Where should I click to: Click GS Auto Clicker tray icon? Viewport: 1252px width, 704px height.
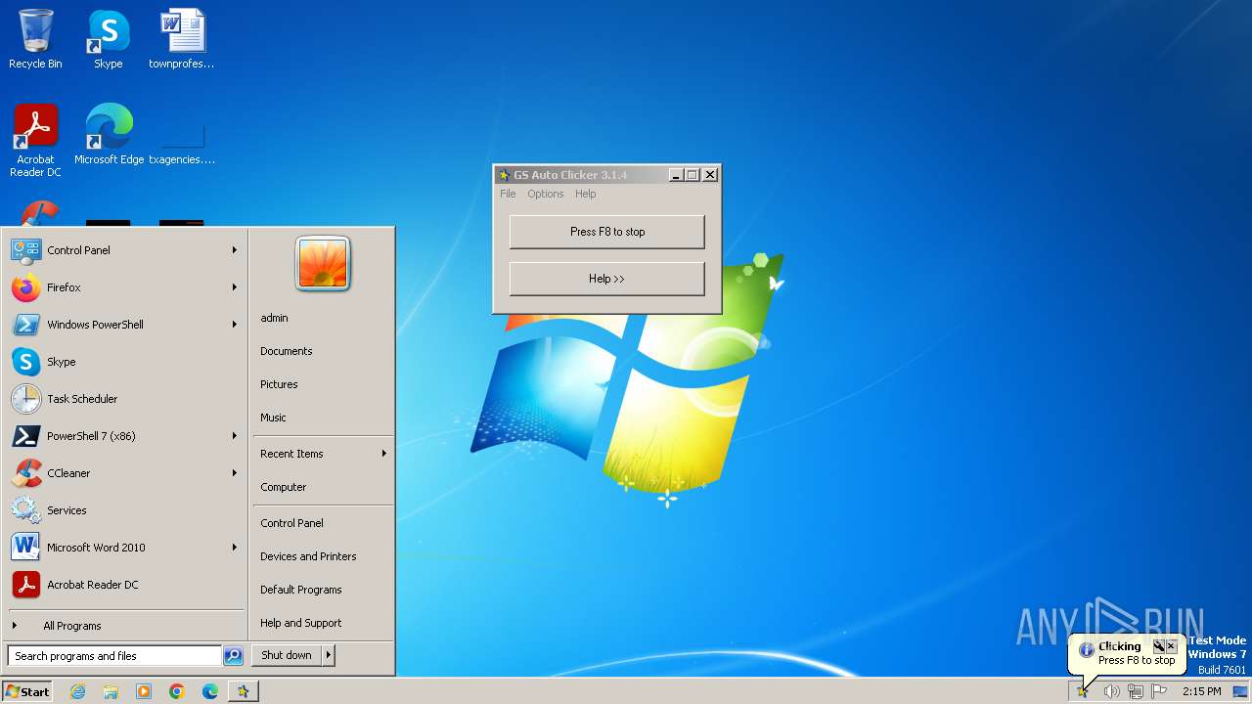(x=1083, y=691)
